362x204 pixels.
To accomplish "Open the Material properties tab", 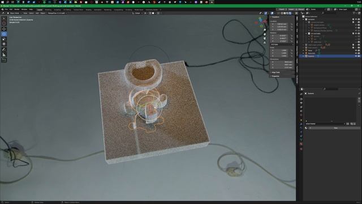I will [x=301, y=144].
